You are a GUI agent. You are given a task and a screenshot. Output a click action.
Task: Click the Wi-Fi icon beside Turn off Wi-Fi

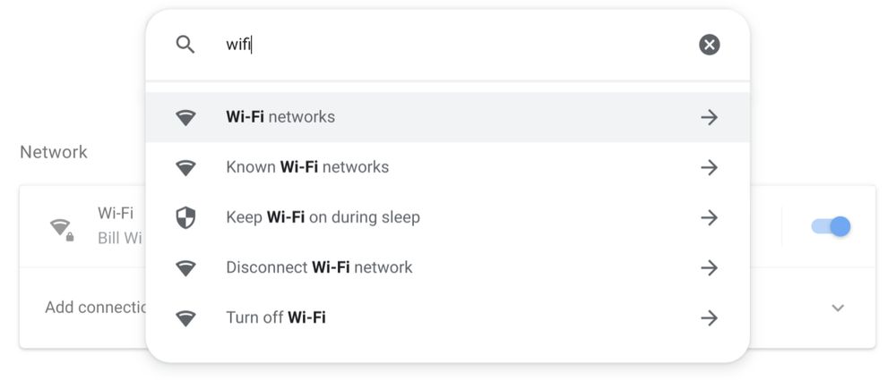(x=185, y=317)
